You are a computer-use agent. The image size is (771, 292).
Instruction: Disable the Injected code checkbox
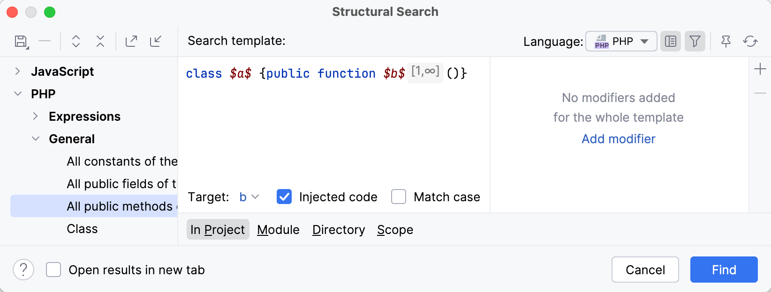(x=284, y=197)
